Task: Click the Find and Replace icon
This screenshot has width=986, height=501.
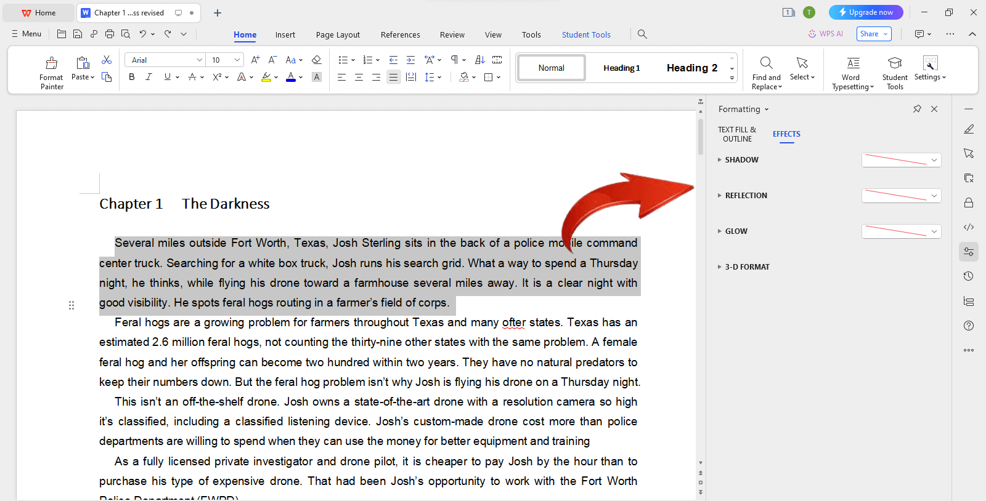Action: pyautogui.click(x=766, y=63)
